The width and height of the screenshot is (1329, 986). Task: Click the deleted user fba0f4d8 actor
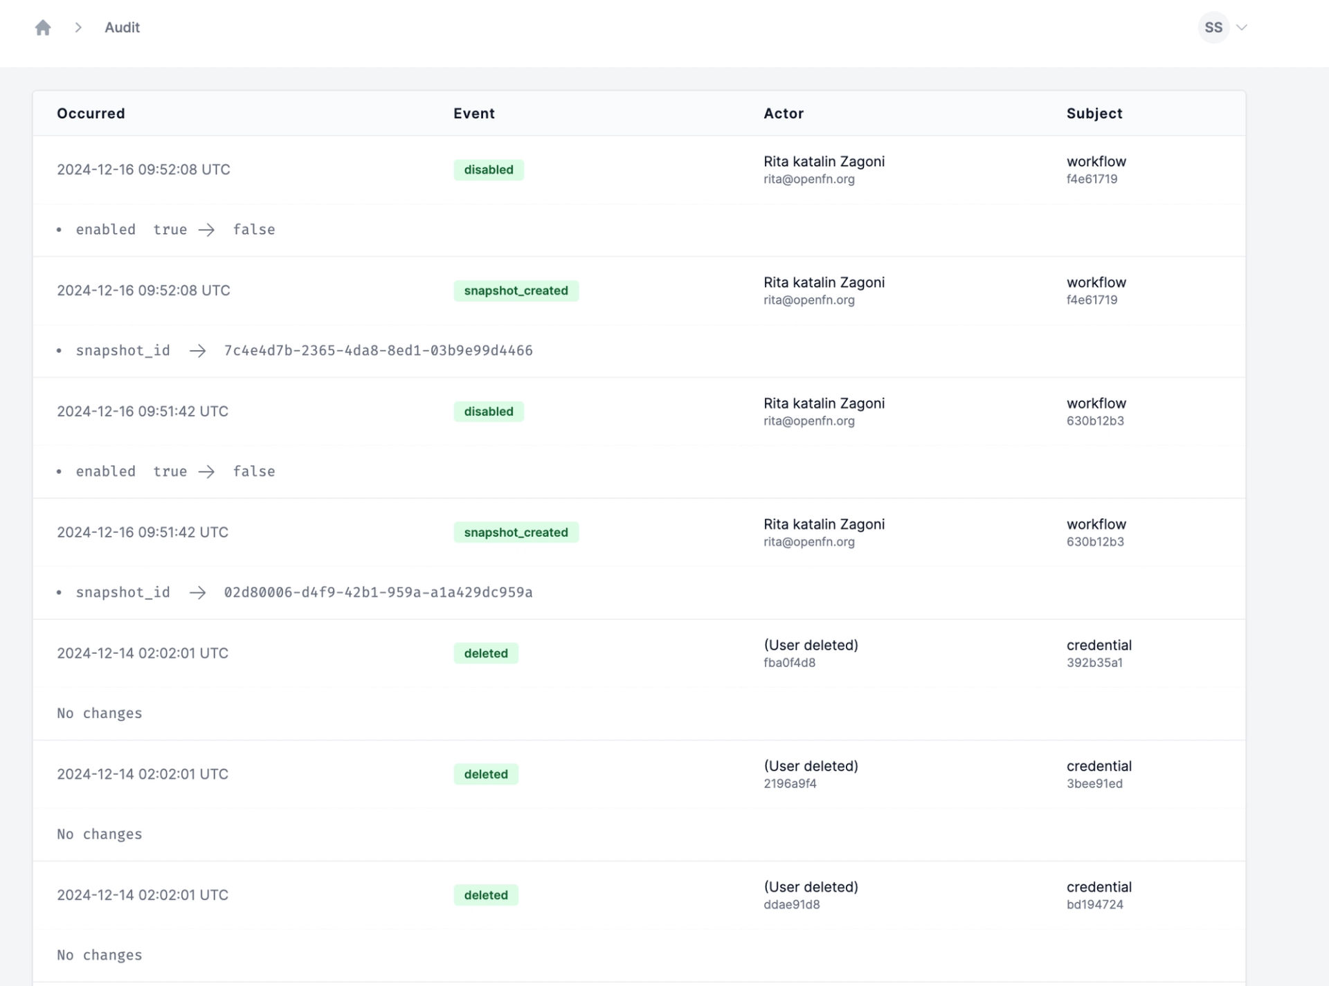(810, 653)
